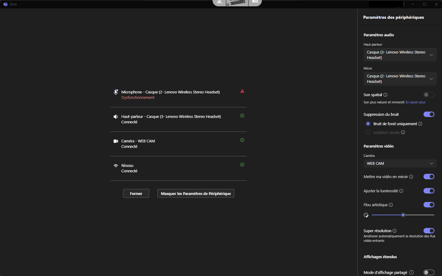Image resolution: width=442 pixels, height=276 pixels.
Task: Click the face icon beside the blur slider
Action: click(x=366, y=215)
